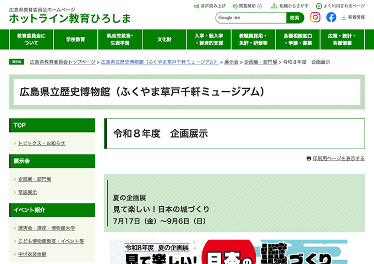Click the 閲覧補助 gear icon
The image size is (374, 264).
[x=235, y=6]
